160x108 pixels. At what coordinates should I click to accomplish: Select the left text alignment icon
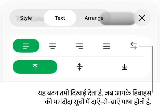point(26,46)
